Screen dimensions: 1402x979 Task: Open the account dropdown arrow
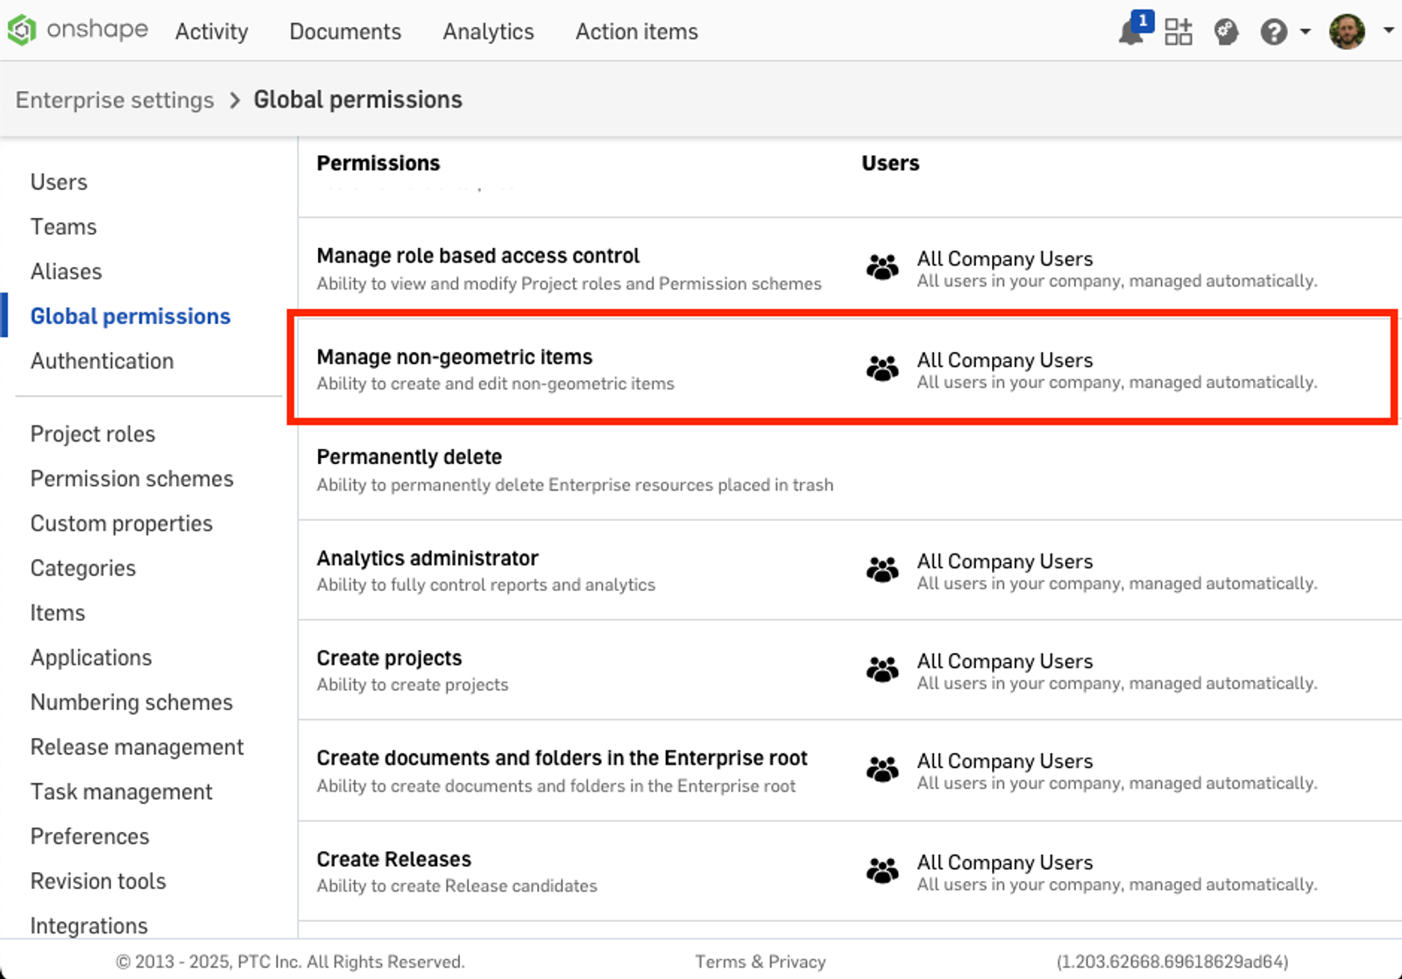(1389, 32)
